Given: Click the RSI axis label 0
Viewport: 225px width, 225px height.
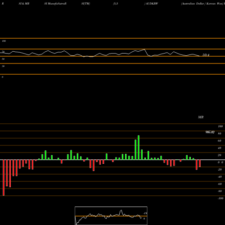Looking at the screenshot, I should click(x=2, y=77).
